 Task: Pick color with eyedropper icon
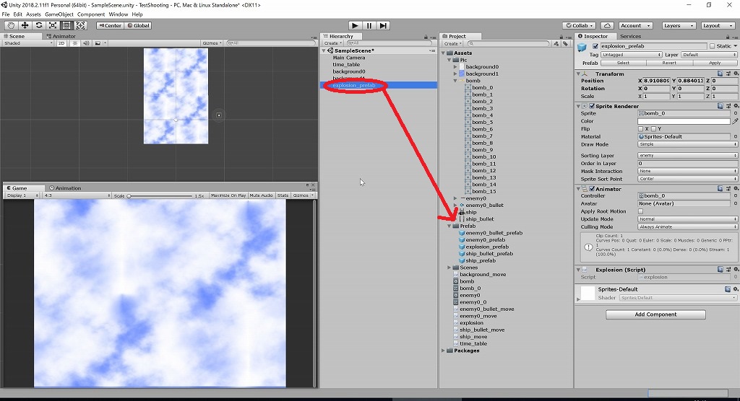coord(735,121)
